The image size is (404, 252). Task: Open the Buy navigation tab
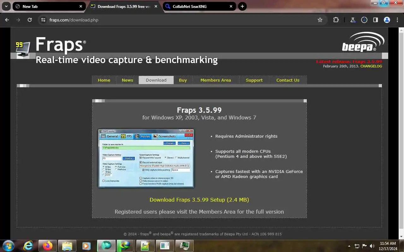(x=183, y=80)
